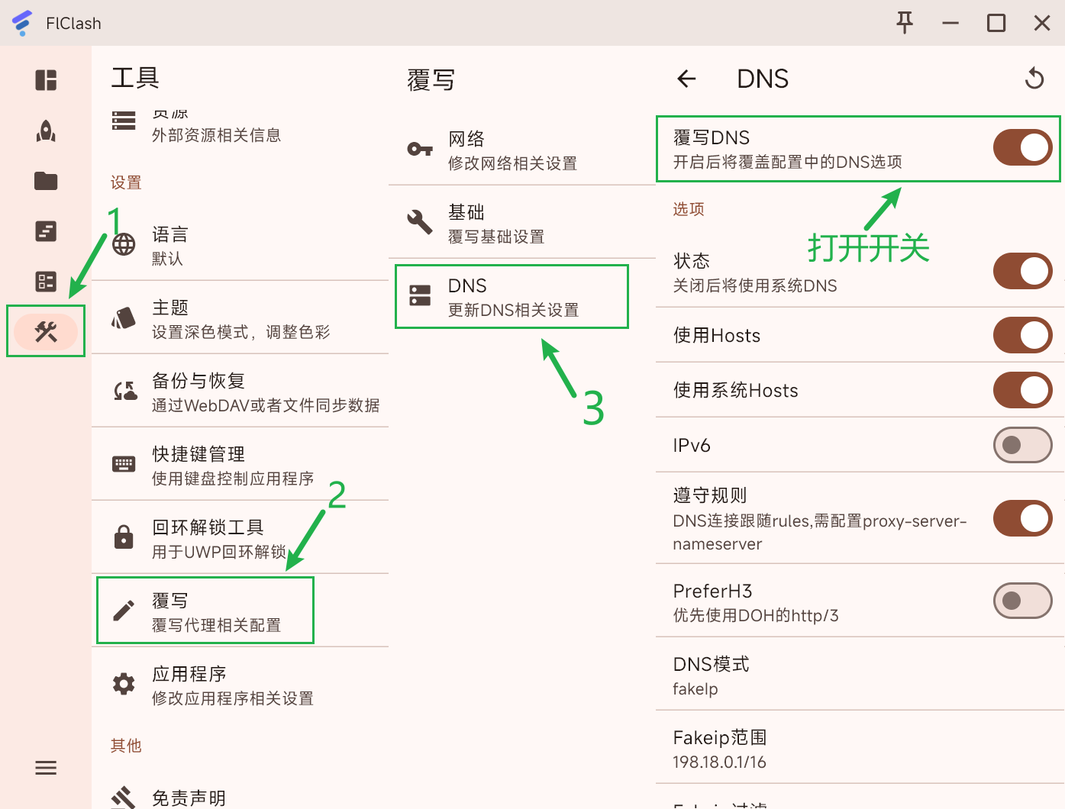Disable the 使用系统Hosts switch
1065x809 pixels.
pos(1022,390)
